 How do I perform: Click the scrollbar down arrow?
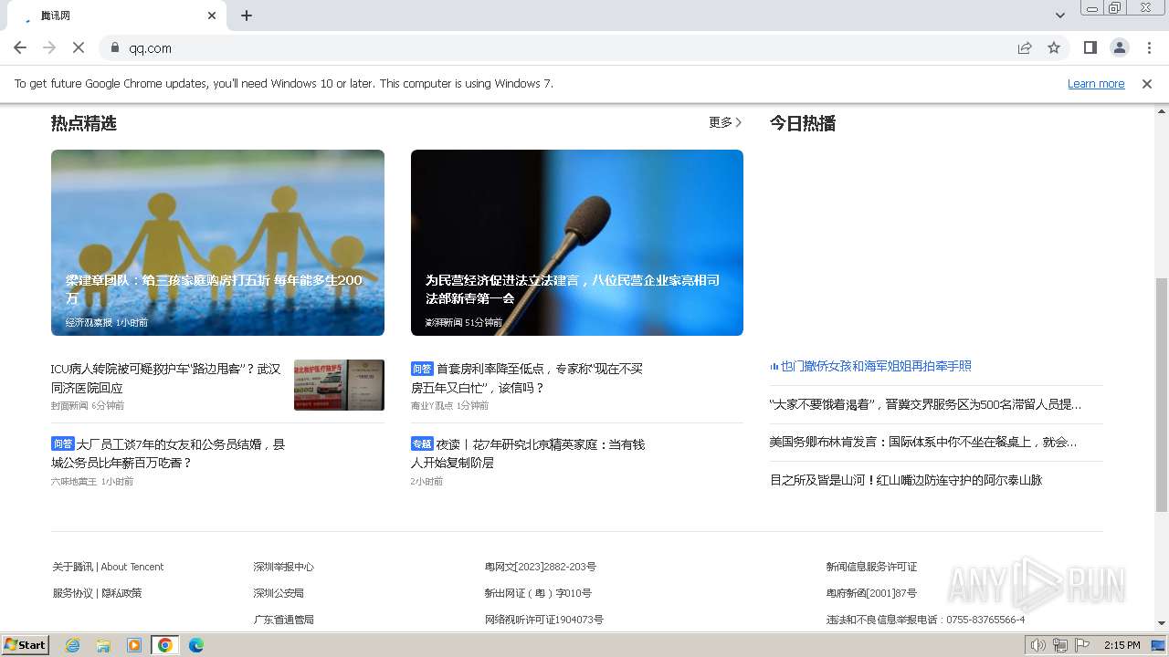coord(1162,623)
